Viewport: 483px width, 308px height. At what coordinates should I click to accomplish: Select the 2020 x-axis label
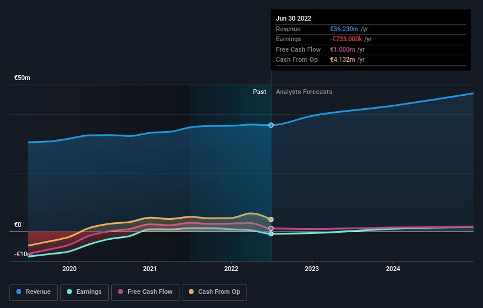(69, 269)
